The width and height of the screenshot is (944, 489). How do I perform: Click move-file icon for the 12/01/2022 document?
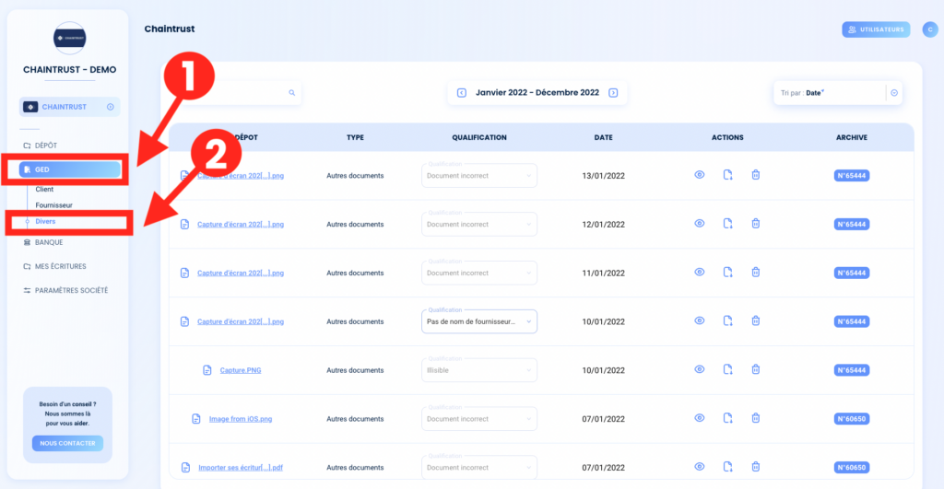tap(727, 224)
